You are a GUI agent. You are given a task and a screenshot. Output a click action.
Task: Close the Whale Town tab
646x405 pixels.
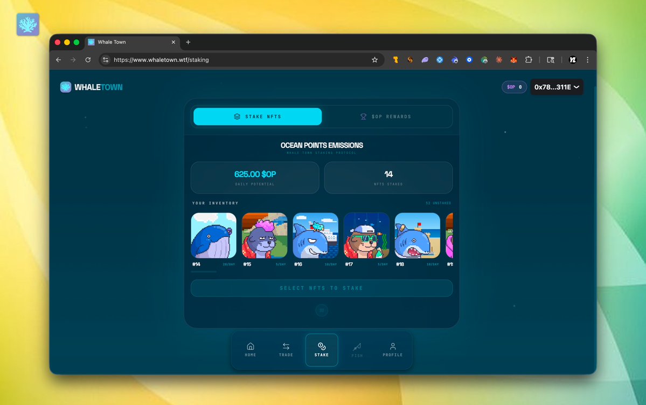pyautogui.click(x=173, y=42)
